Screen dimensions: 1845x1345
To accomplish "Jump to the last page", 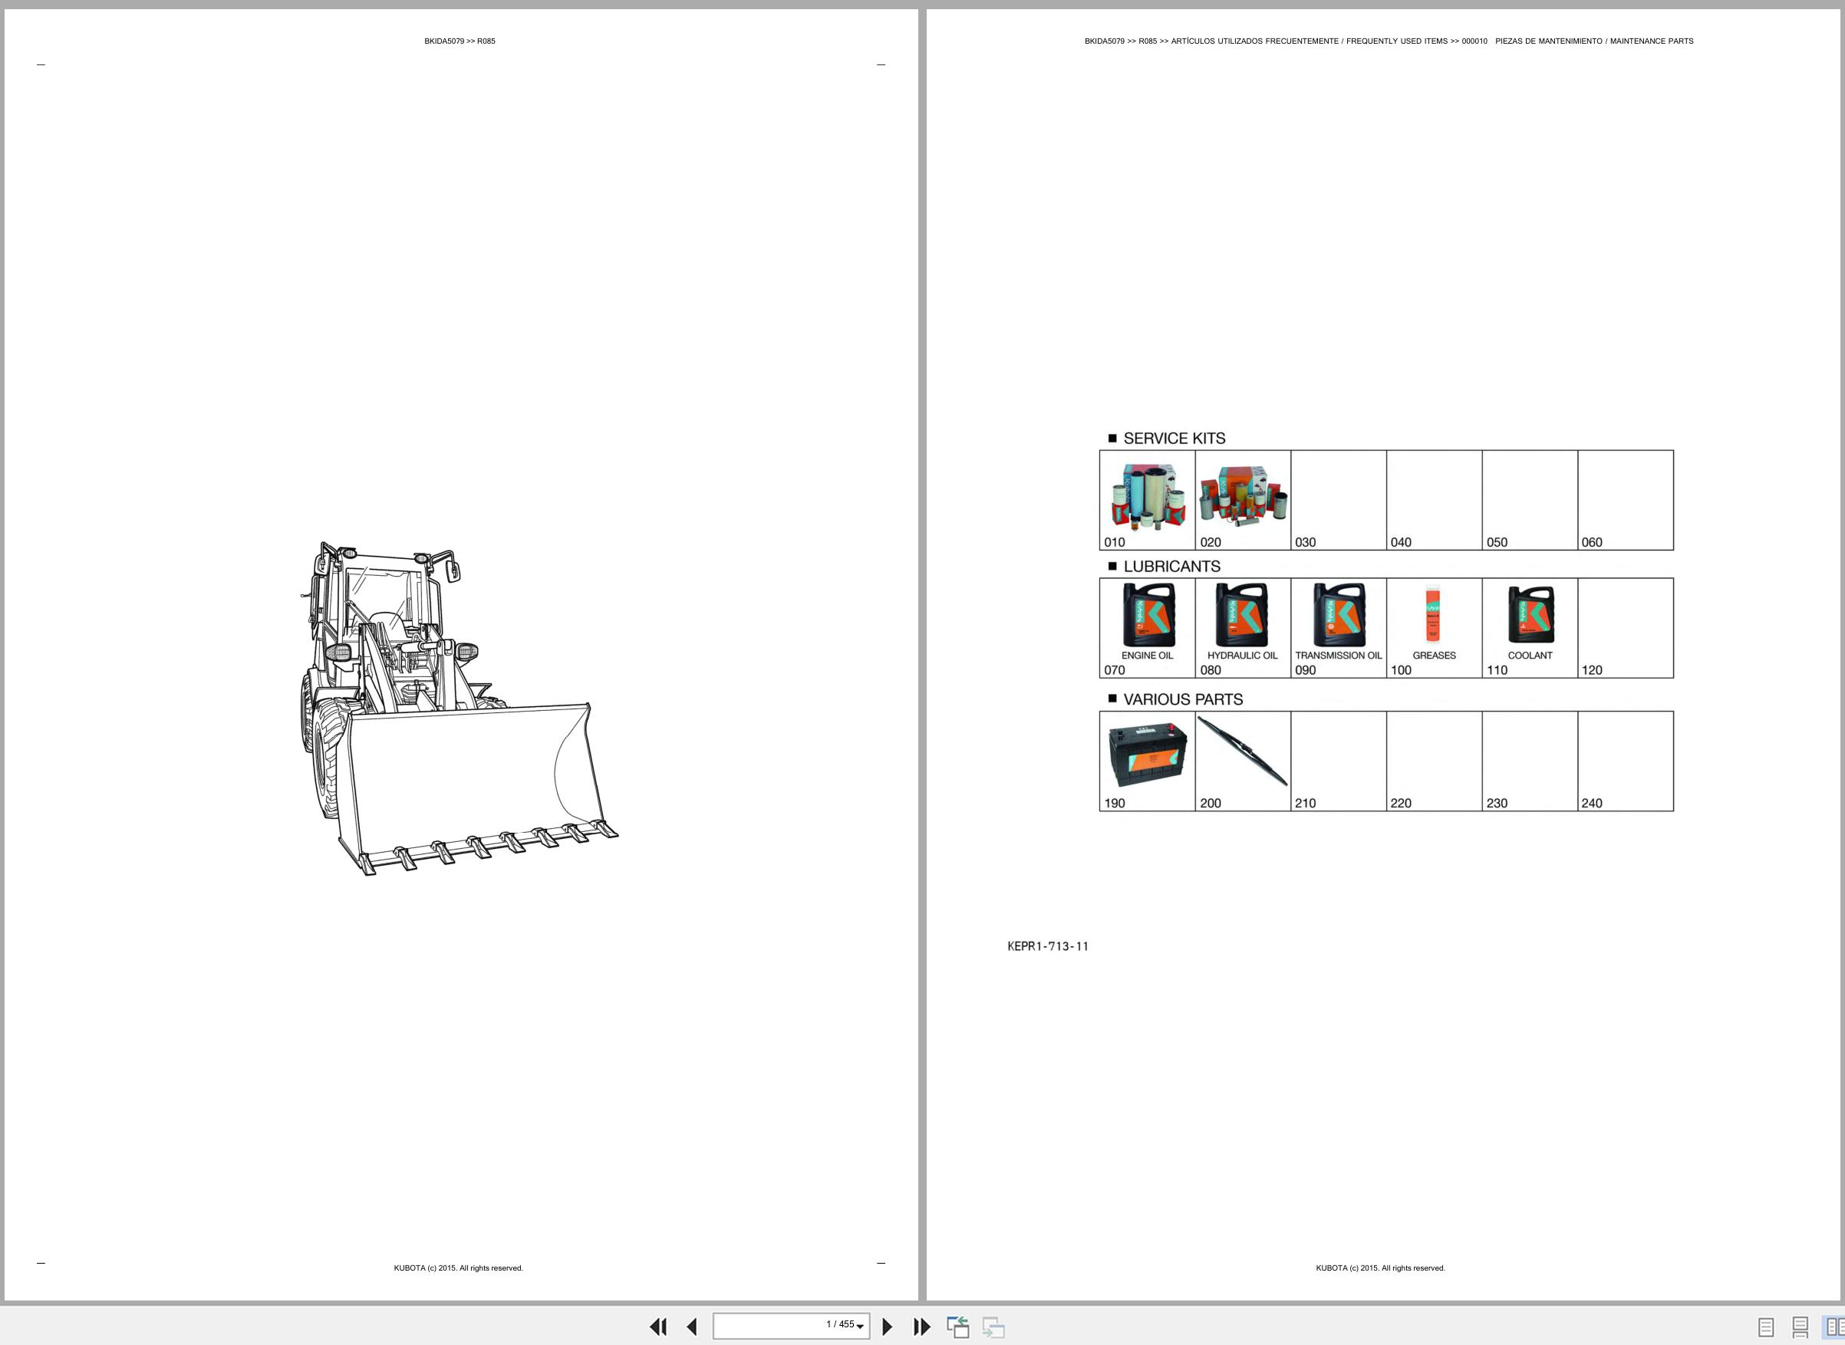I will pyautogui.click(x=921, y=1327).
